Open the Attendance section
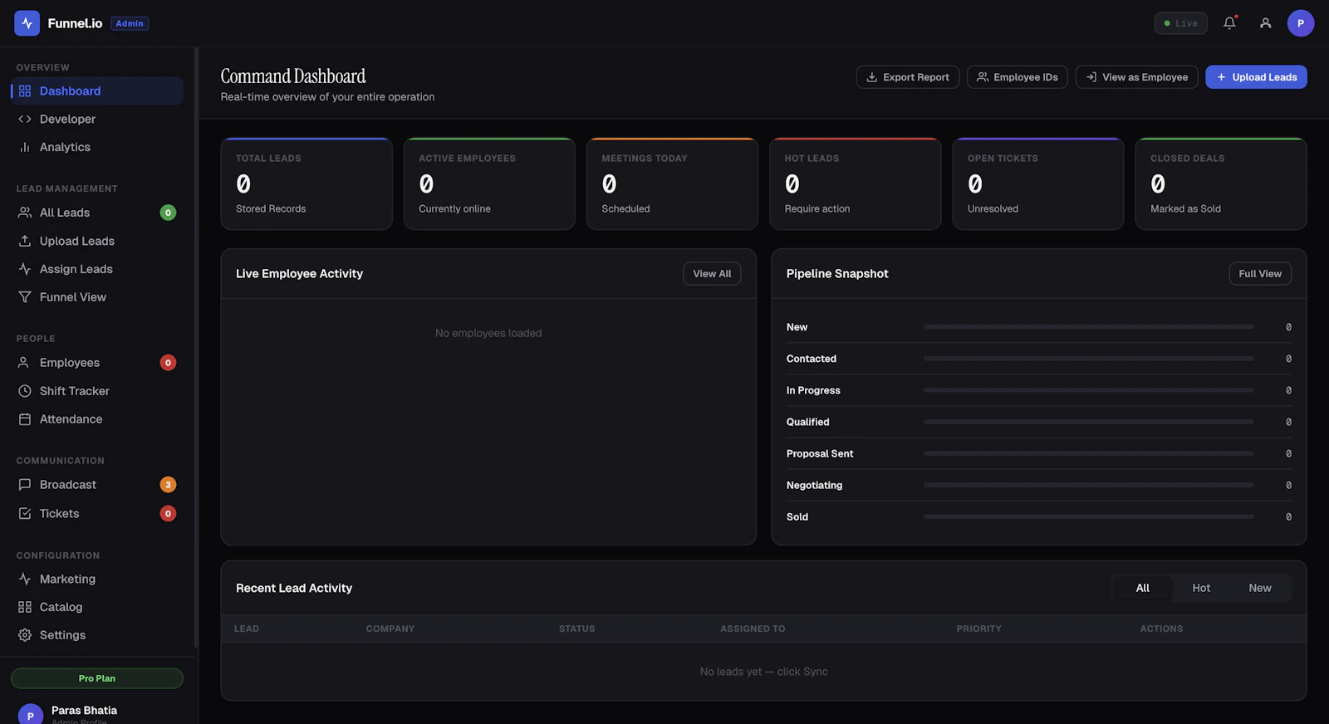 (x=97, y=419)
